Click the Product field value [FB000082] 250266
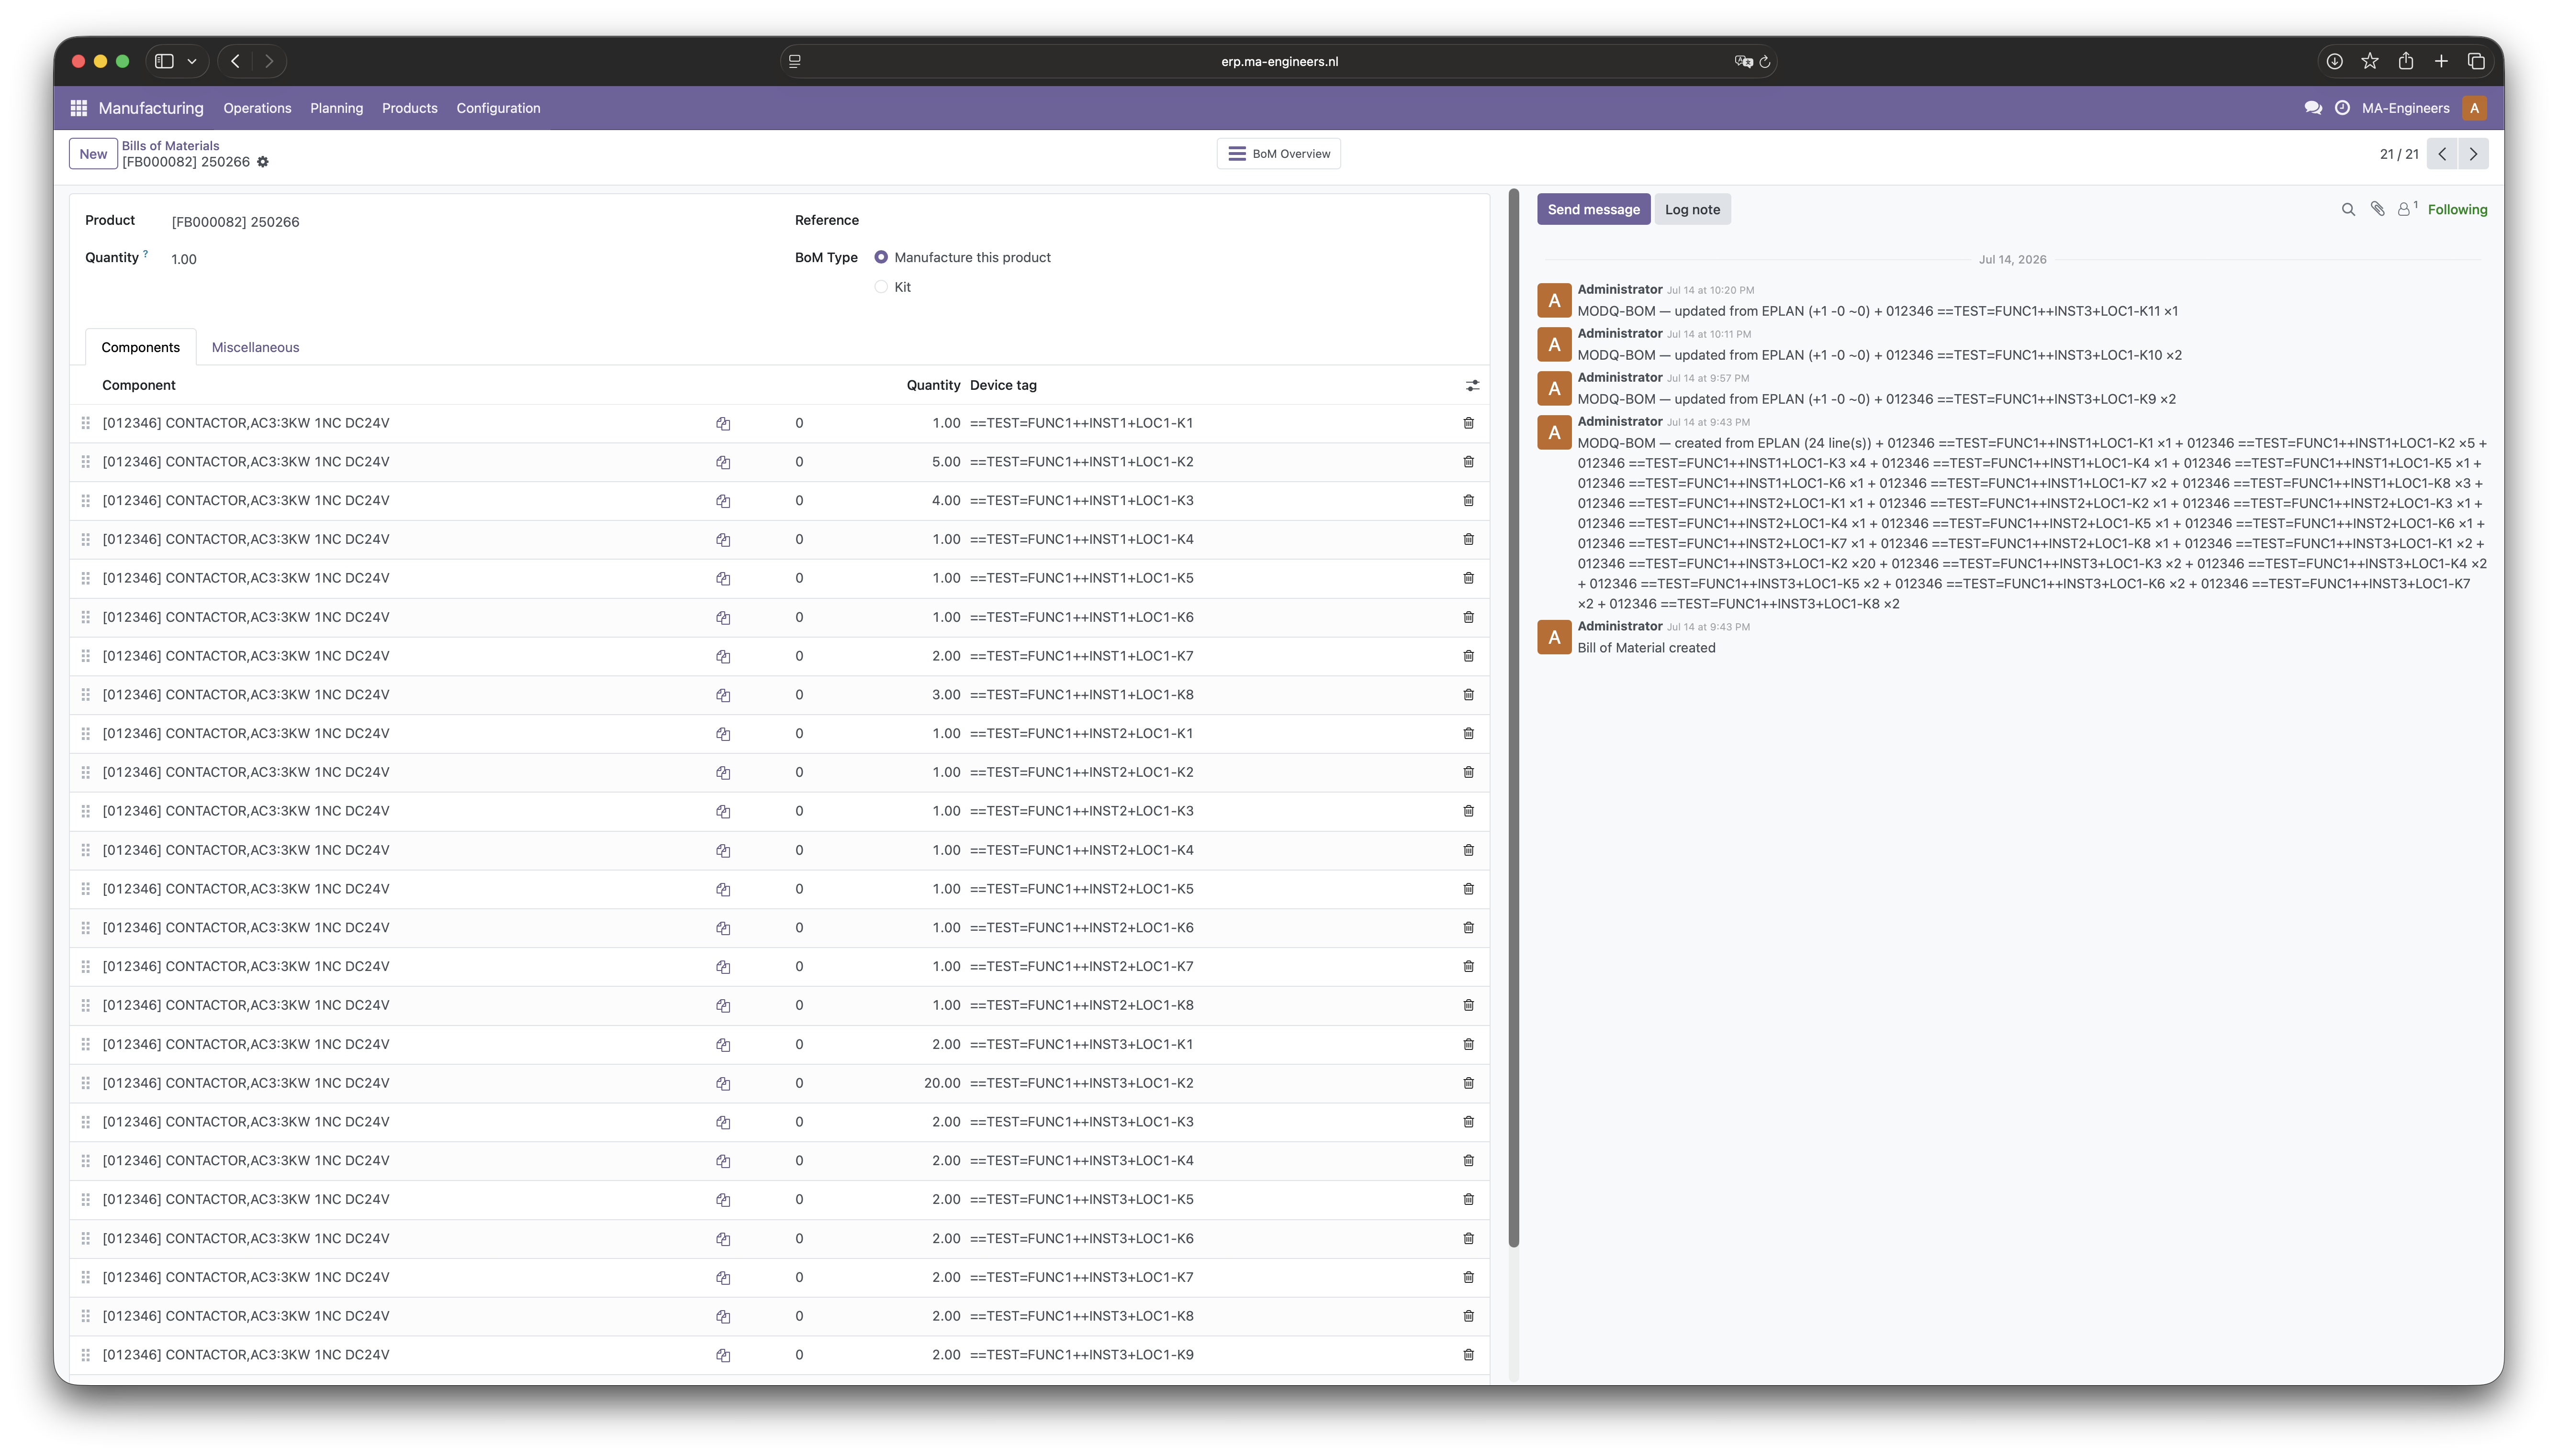This screenshot has height=1456, width=2558. [x=235, y=222]
